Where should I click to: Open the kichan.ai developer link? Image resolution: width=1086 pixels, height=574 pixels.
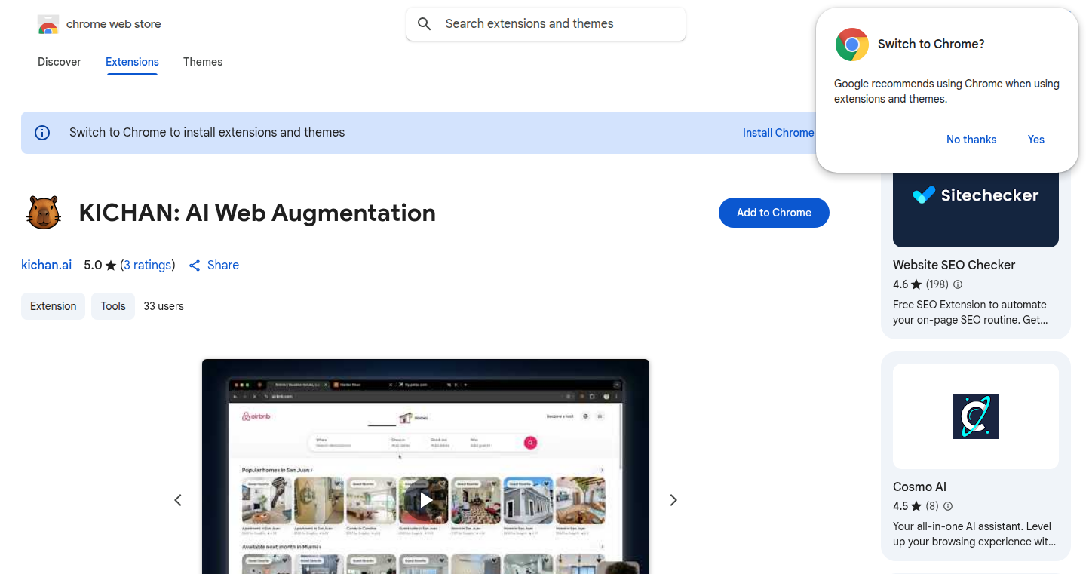pos(47,266)
